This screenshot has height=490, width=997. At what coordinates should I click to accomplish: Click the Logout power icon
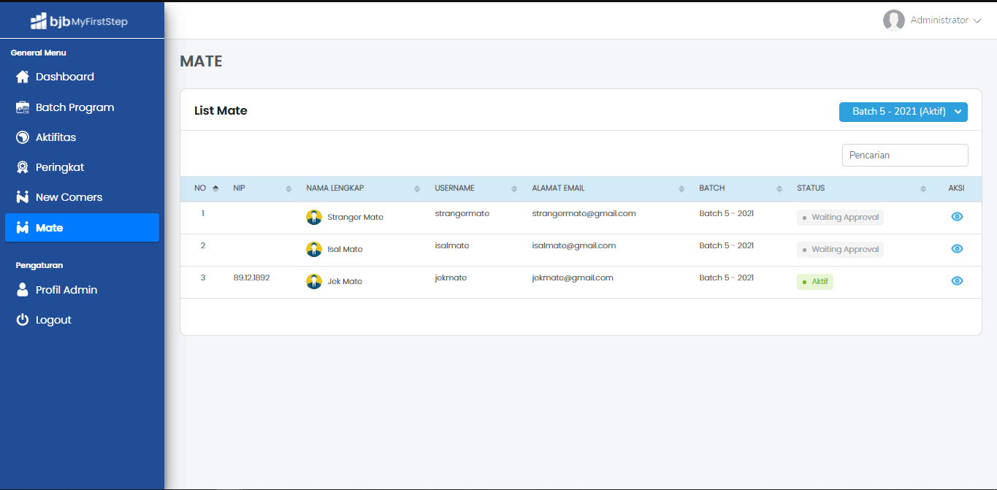coord(23,320)
